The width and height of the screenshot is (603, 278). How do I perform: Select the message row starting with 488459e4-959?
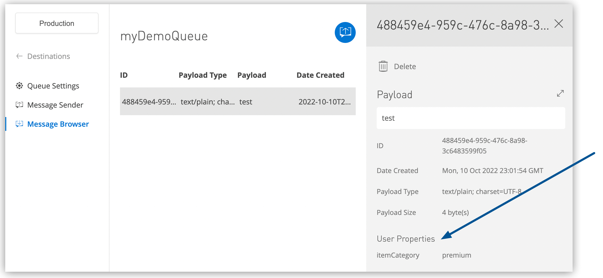point(238,102)
